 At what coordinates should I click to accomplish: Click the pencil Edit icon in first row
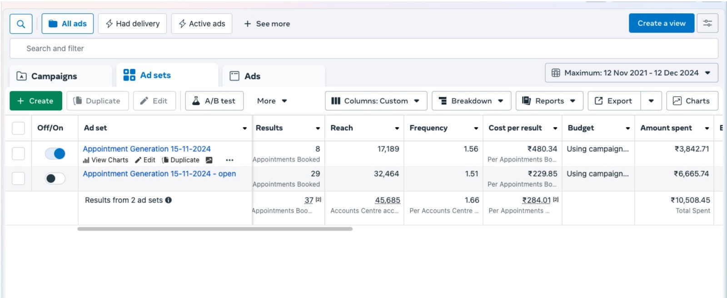(138, 160)
